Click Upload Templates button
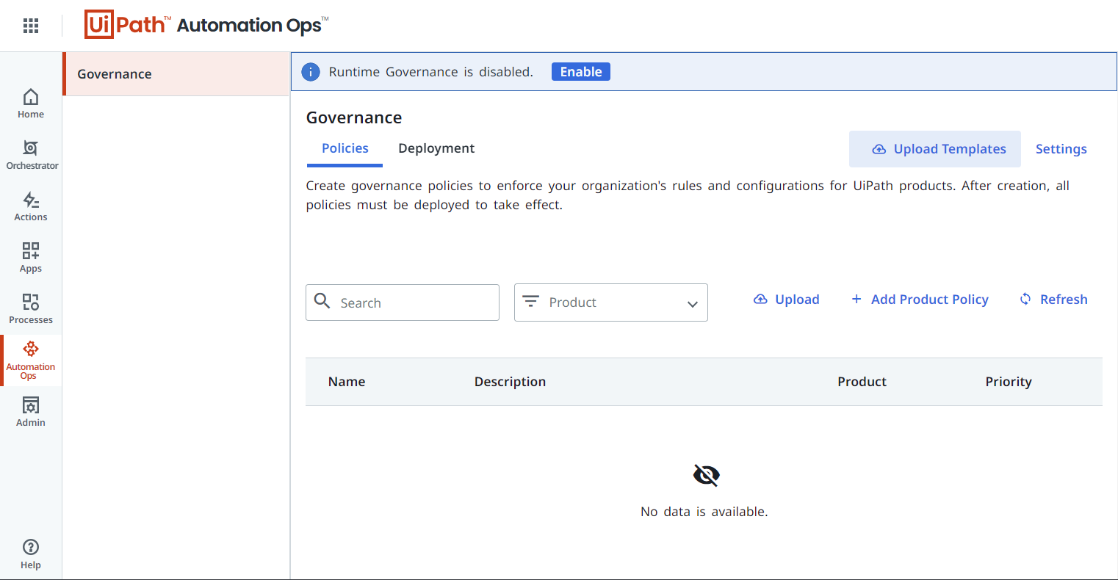The width and height of the screenshot is (1118, 580). (x=935, y=149)
